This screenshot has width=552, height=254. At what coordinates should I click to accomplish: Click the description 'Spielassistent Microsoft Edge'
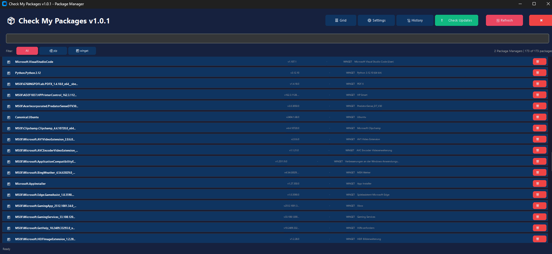(x=373, y=195)
